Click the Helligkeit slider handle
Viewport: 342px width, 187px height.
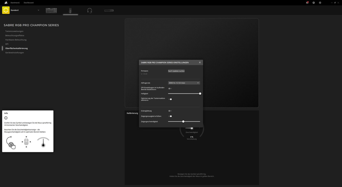tap(200, 94)
